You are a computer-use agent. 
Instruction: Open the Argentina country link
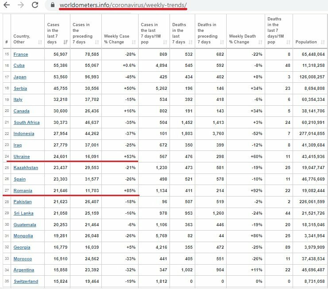point(23,270)
